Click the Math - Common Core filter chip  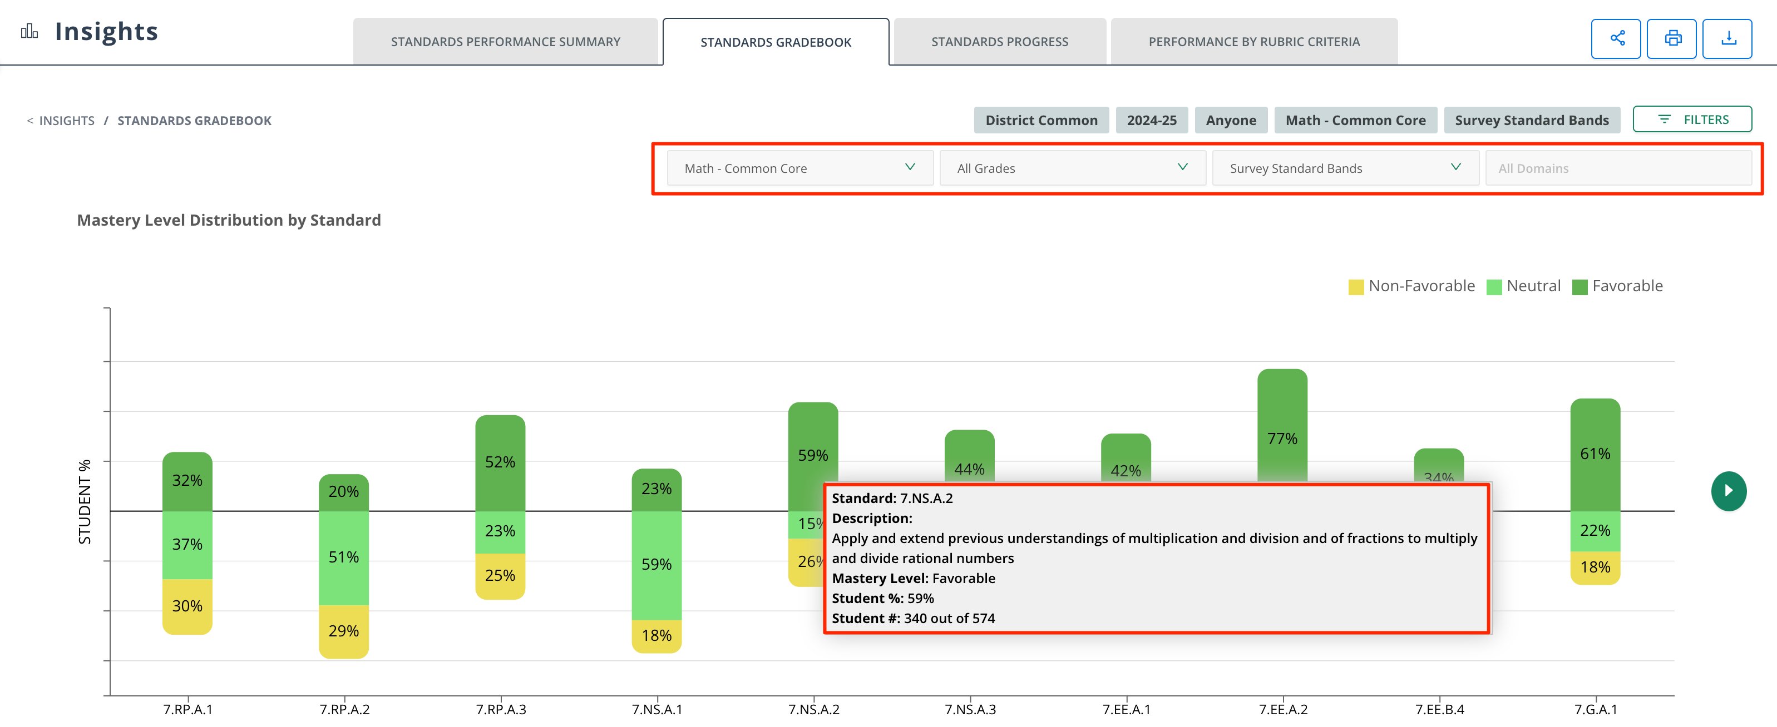click(x=1355, y=120)
